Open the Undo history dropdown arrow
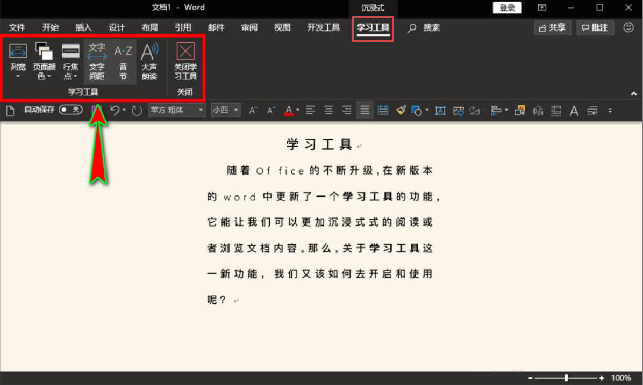643x385 pixels. tap(124, 110)
